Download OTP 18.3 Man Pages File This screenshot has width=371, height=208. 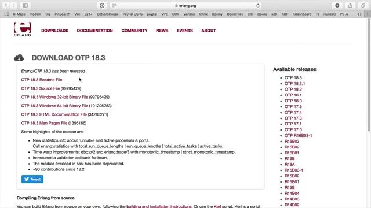(x=44, y=123)
